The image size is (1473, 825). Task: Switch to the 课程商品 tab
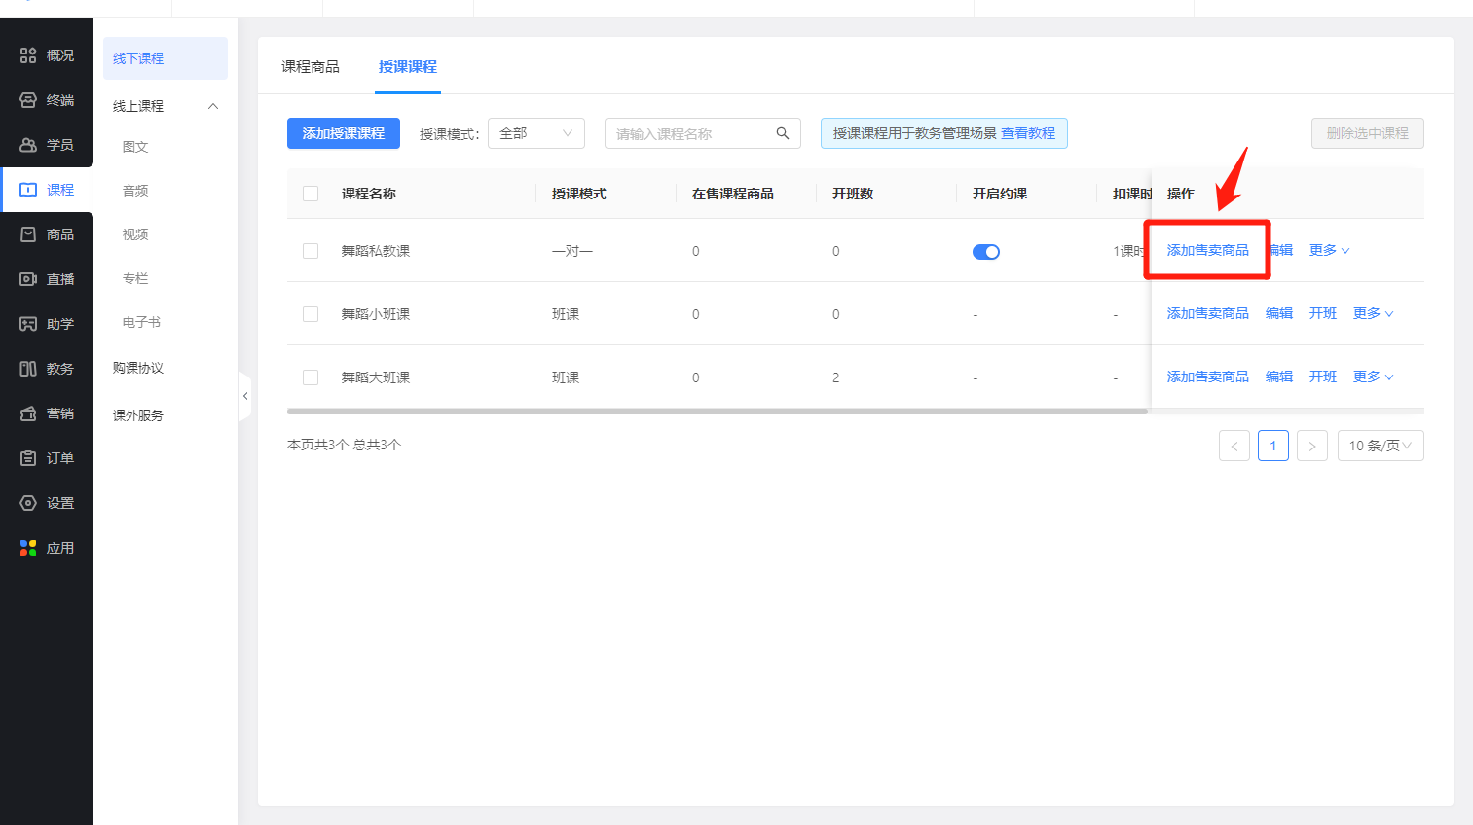point(311,66)
